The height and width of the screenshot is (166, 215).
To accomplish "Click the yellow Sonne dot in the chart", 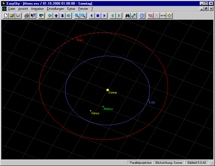I will (108, 90).
